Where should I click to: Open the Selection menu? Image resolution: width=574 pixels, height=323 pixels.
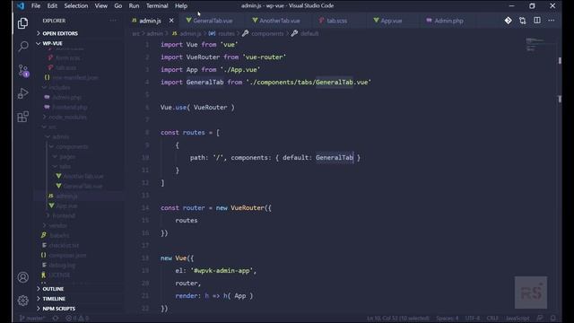click(75, 6)
